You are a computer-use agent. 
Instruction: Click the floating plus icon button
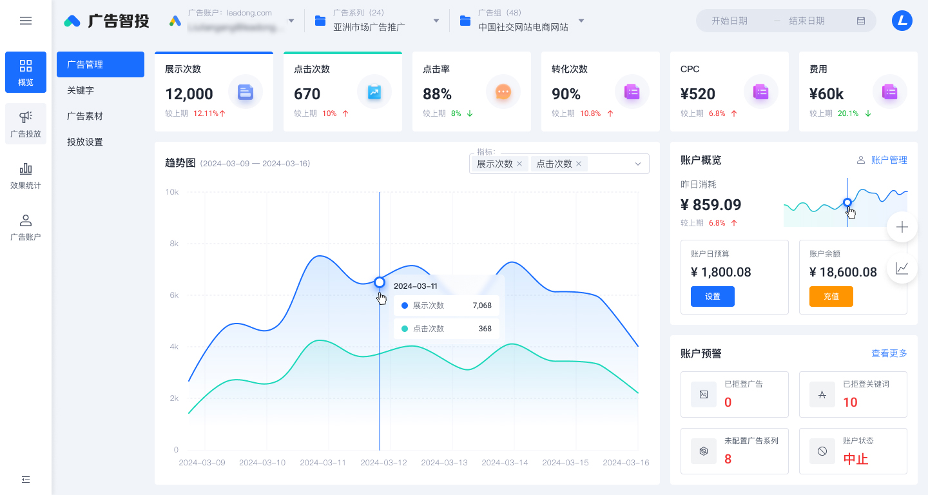[902, 227]
